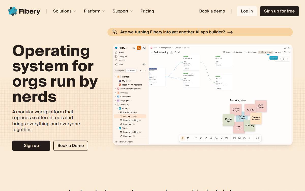The width and height of the screenshot is (305, 191).
Task: Click the orange user avatar icon
Action: pyautogui.click(x=139, y=48)
